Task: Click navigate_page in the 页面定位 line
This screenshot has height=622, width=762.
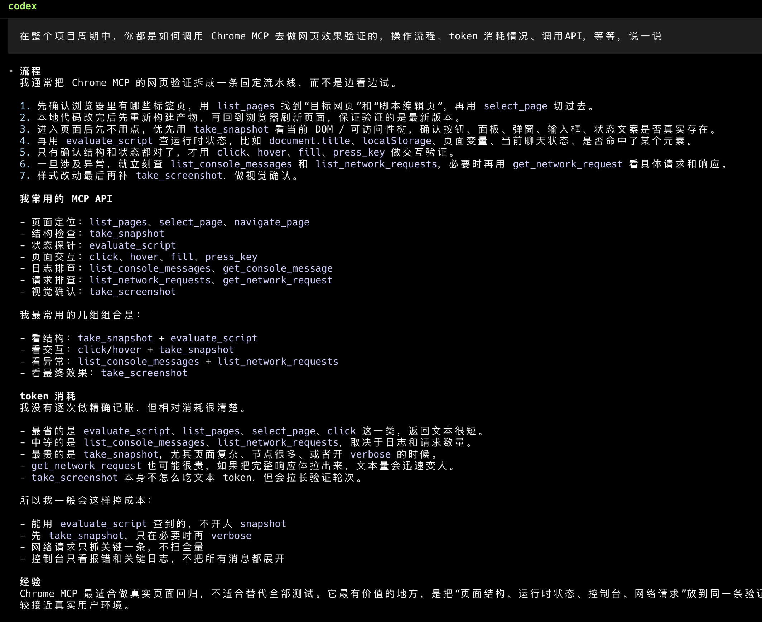Action: 272,222
